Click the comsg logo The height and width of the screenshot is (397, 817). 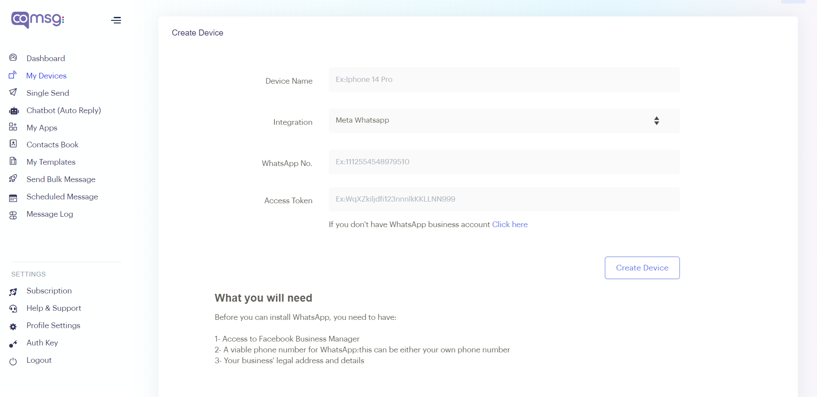pyautogui.click(x=38, y=20)
